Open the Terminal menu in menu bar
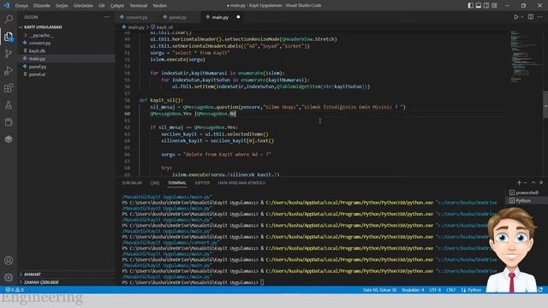548x308 pixels. point(139,6)
